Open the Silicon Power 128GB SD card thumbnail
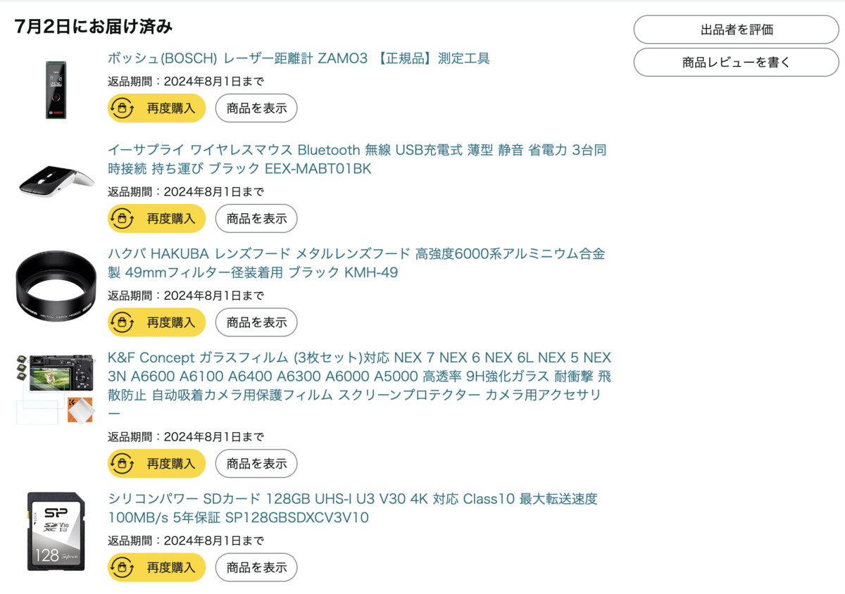Image resolution: width=845 pixels, height=594 pixels. point(55,531)
